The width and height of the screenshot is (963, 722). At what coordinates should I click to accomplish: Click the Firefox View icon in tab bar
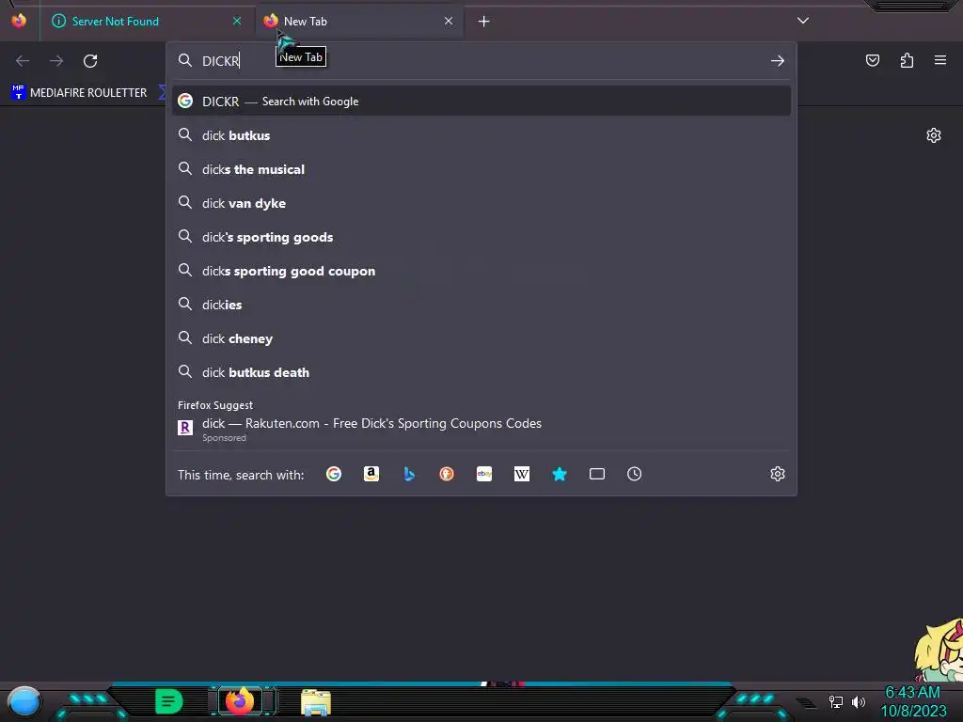point(19,21)
